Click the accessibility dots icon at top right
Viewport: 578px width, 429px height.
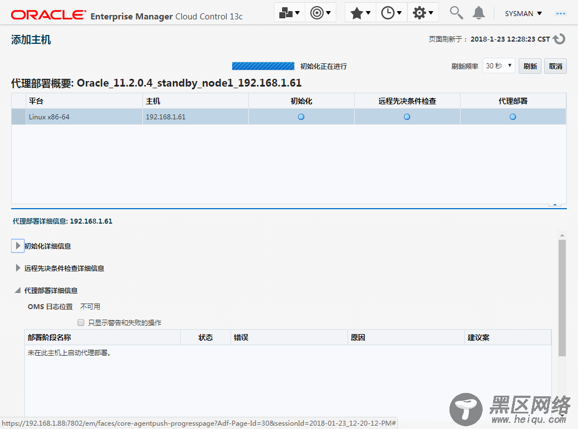point(561,13)
